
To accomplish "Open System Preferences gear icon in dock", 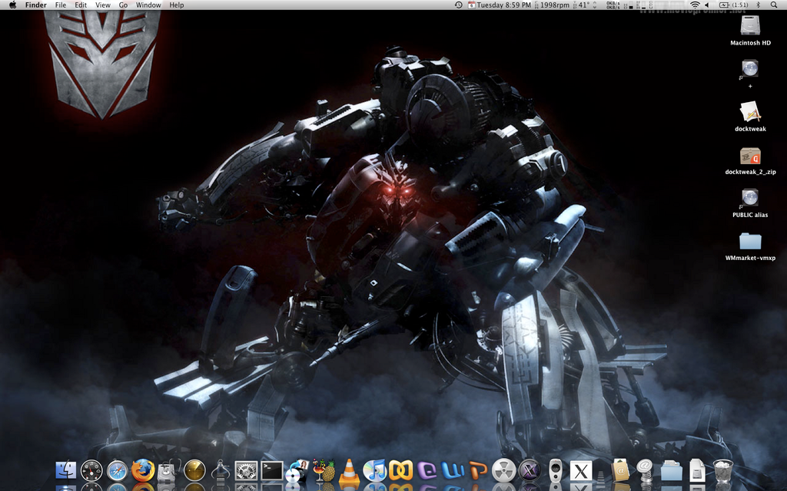I will 246,471.
